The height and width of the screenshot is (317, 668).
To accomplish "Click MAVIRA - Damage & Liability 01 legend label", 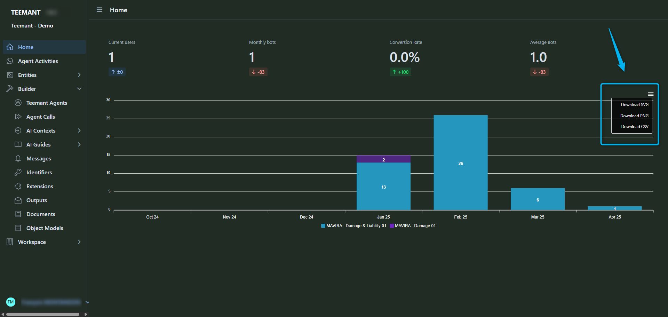I will pyautogui.click(x=356, y=226).
